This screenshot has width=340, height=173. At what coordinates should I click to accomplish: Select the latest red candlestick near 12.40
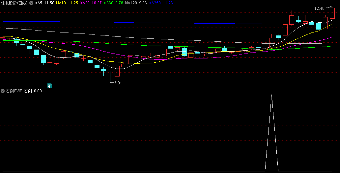pyautogui.click(x=332, y=13)
